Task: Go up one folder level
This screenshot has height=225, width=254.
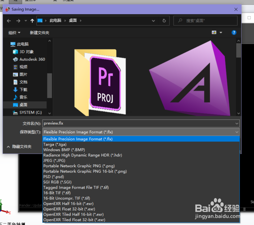Action: (x=32, y=21)
